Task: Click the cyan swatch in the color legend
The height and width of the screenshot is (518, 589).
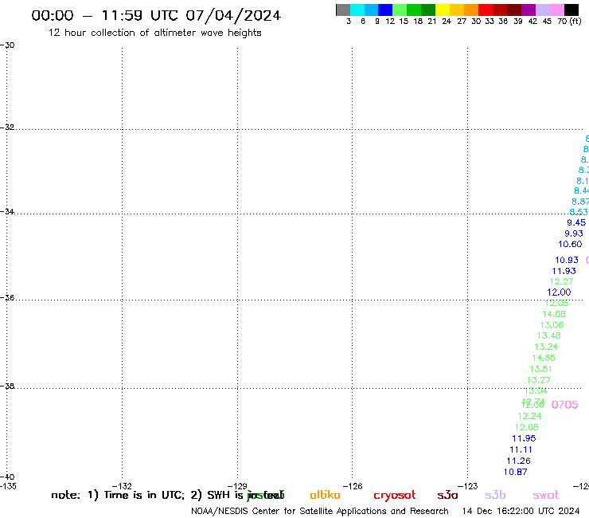Action: [357, 10]
